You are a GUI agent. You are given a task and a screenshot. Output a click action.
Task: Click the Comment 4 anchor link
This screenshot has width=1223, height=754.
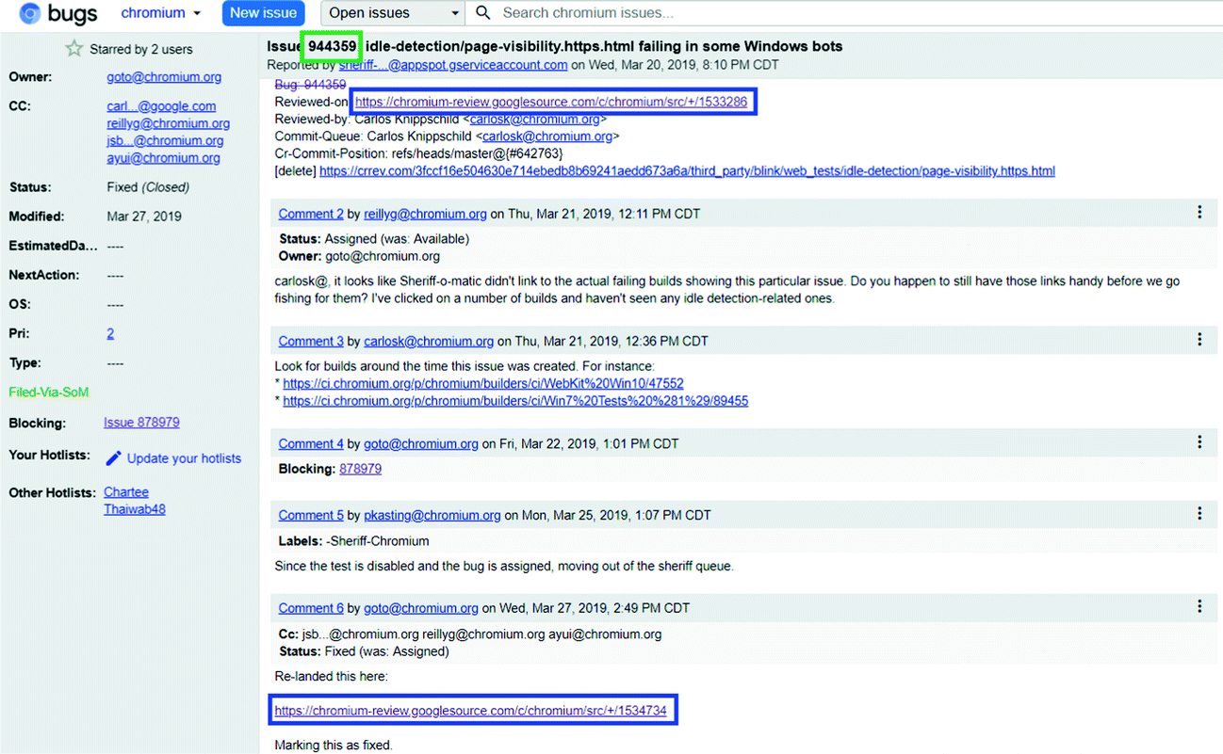(x=311, y=443)
